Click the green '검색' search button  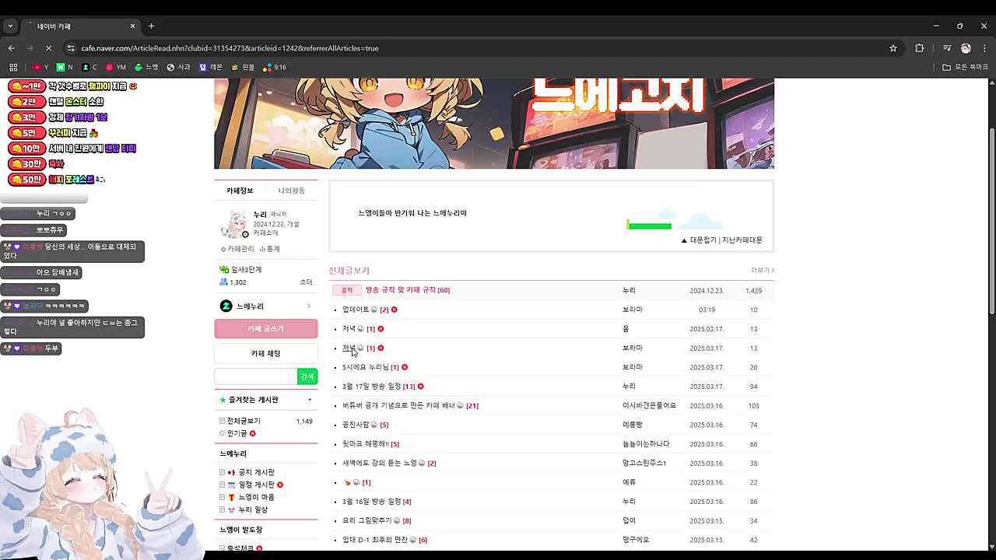click(x=307, y=376)
